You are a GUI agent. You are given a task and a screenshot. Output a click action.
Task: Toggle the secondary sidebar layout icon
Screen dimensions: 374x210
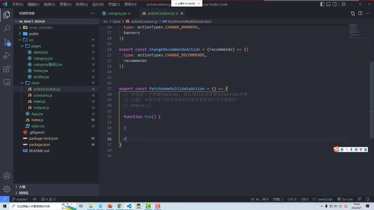[335, 4]
